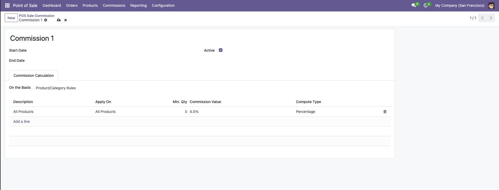Go to next record arrow
Image resolution: width=499 pixels, height=190 pixels.
click(x=491, y=18)
